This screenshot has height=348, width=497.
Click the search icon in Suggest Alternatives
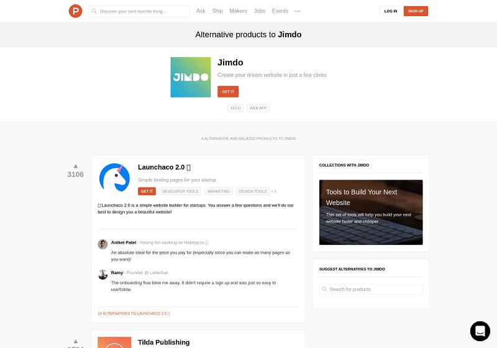[x=324, y=289]
